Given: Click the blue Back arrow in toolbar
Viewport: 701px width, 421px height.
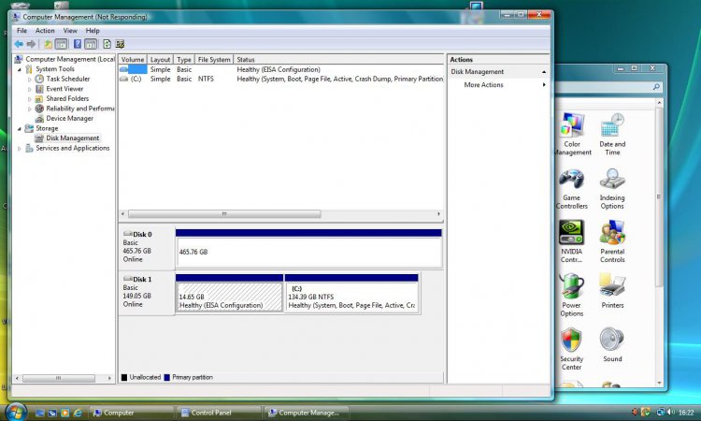Looking at the screenshot, I should [x=19, y=44].
